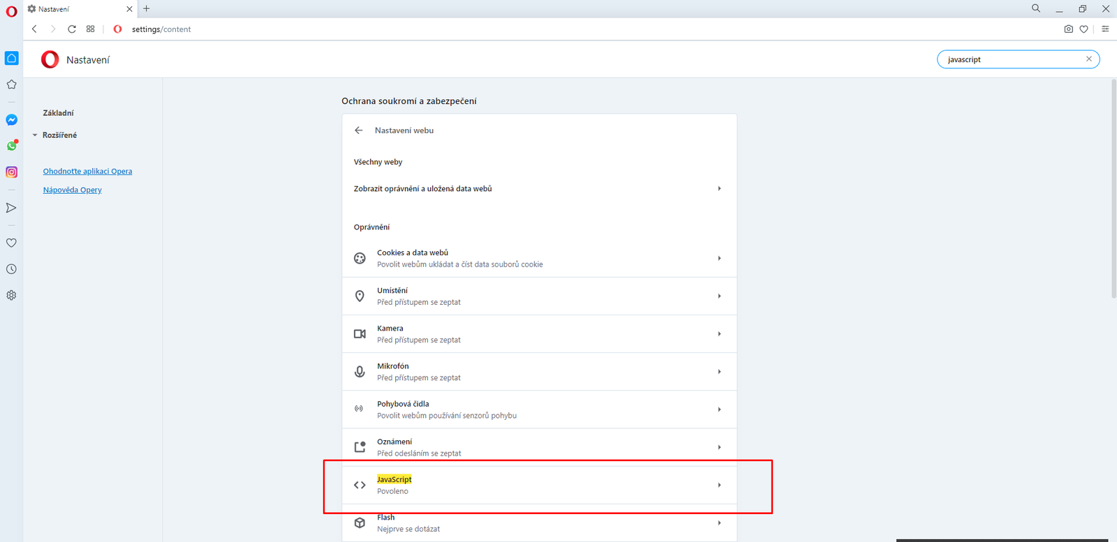Open the Easy Setup menu icon
1117x542 pixels.
[1105, 29]
